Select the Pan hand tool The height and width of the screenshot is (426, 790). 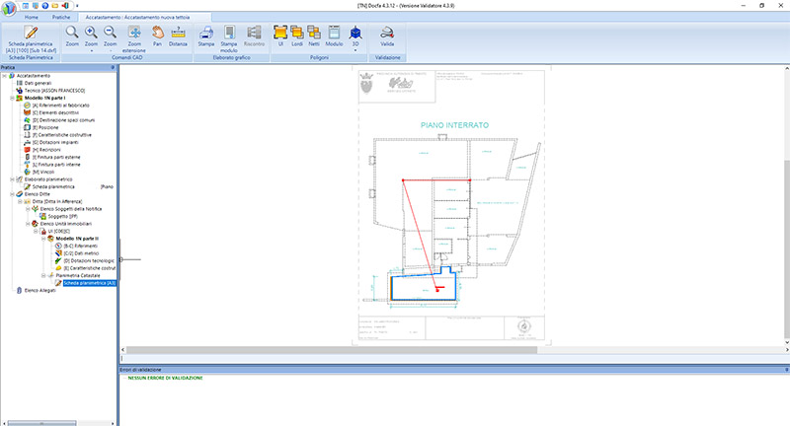(x=158, y=35)
